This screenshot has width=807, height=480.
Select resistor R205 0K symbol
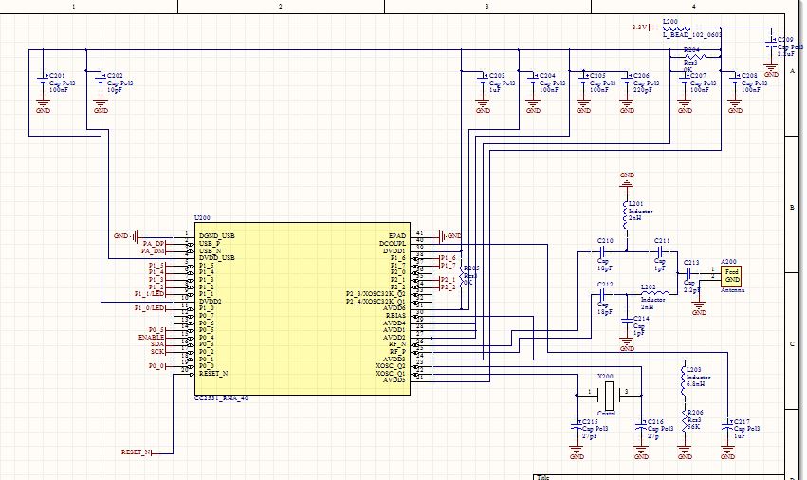[x=461, y=275]
